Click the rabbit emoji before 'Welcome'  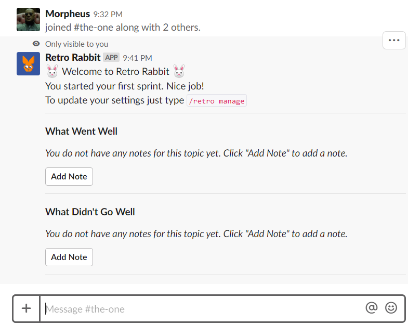coord(52,72)
